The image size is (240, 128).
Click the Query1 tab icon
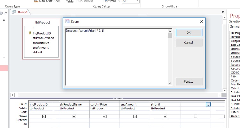(14, 12)
